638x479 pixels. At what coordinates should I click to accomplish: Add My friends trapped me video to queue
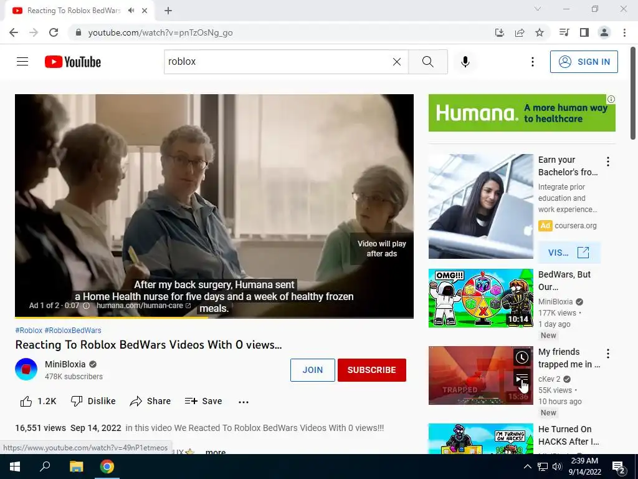tap(522, 377)
